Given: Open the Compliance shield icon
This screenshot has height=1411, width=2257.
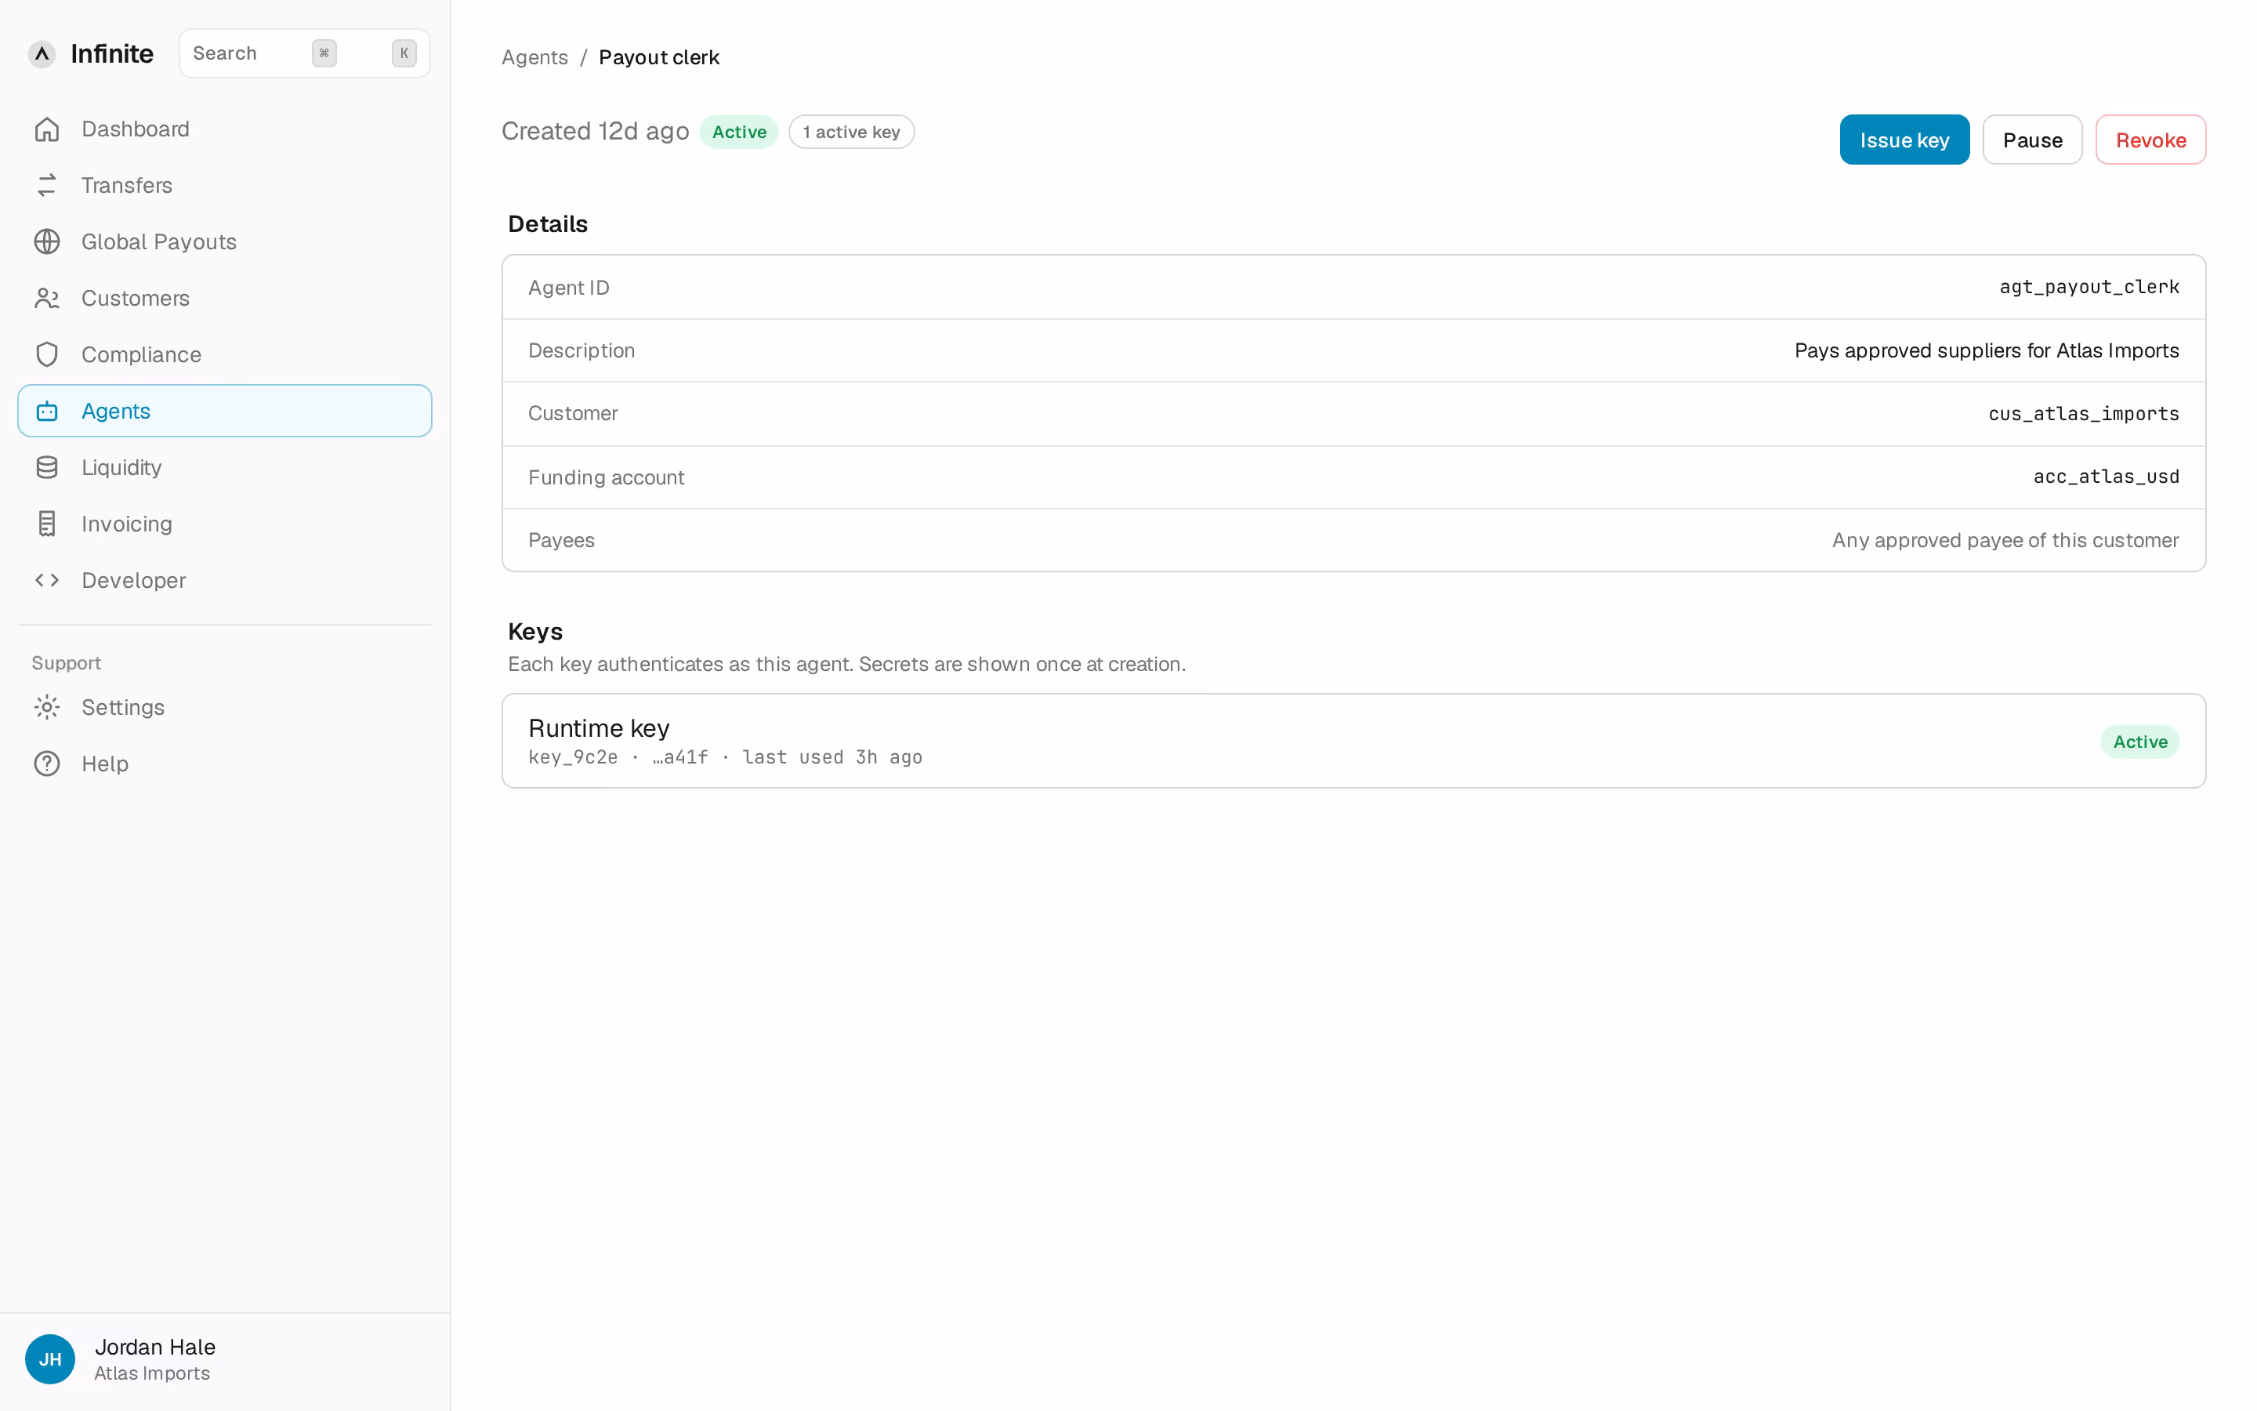Looking at the screenshot, I should click(47, 354).
